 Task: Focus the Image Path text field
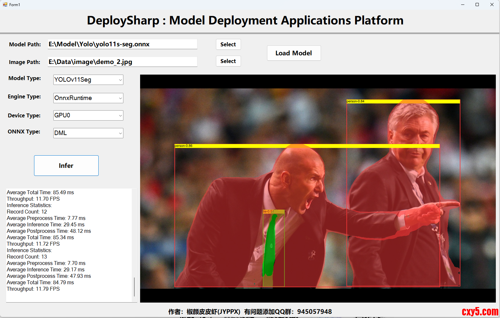point(122,62)
